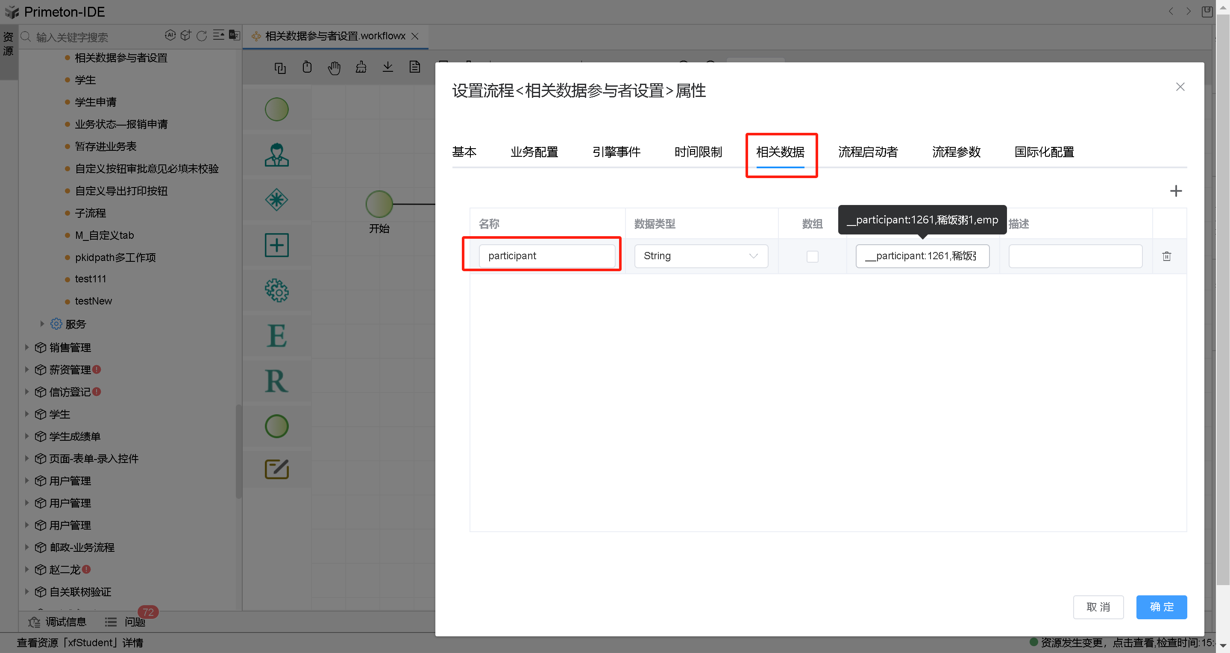The width and height of the screenshot is (1230, 653).
Task: Open the AI assistant icon above resource panel
Action: [170, 35]
